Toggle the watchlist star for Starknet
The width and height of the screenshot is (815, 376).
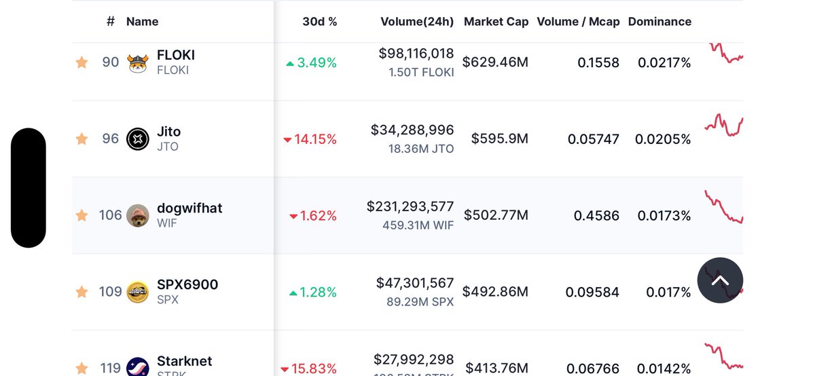[x=81, y=368]
